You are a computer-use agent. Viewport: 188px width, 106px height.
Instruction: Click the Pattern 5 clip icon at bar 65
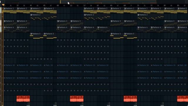tap(111, 34)
